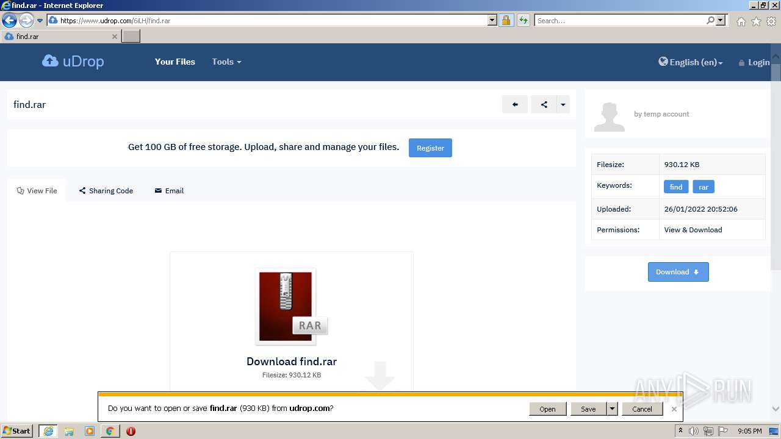Image resolution: width=781 pixels, height=439 pixels.
Task: Click Save in download prompt
Action: tap(588, 409)
